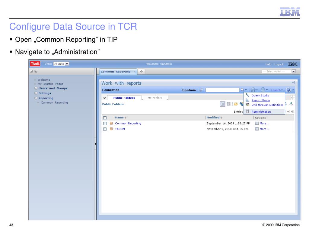Tick the select-all checkbox in table header

(105, 118)
